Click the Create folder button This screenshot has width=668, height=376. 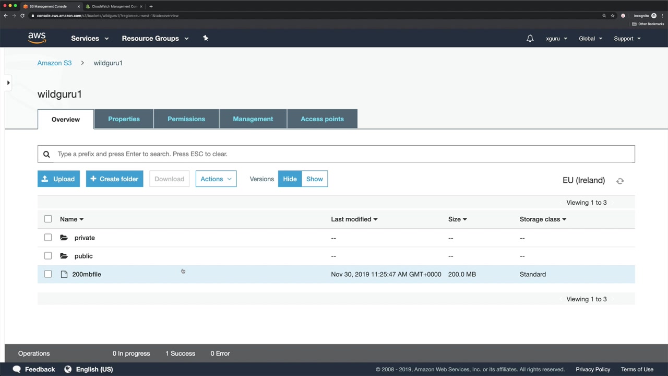tap(114, 179)
